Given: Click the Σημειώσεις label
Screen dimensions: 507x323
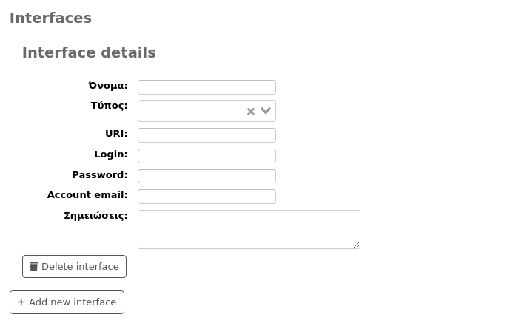Looking at the screenshot, I should coord(95,216).
